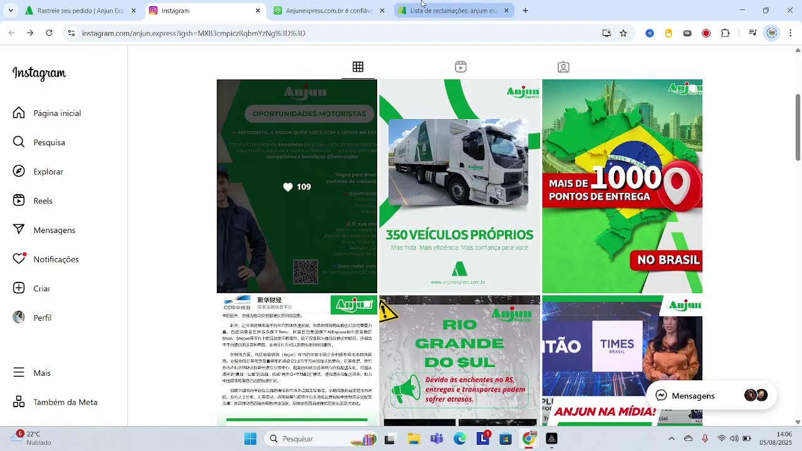Open Chrome from taskbar
The height and width of the screenshot is (451, 802).
click(x=529, y=438)
